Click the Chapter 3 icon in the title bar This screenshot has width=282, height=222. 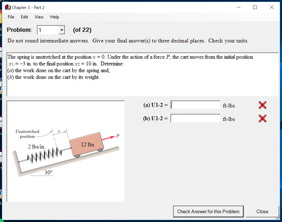pos(8,7)
